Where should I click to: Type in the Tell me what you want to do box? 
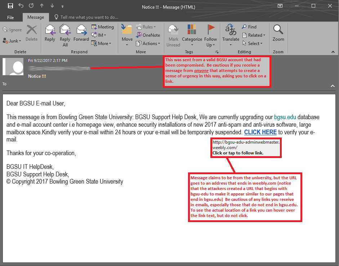click(89, 17)
